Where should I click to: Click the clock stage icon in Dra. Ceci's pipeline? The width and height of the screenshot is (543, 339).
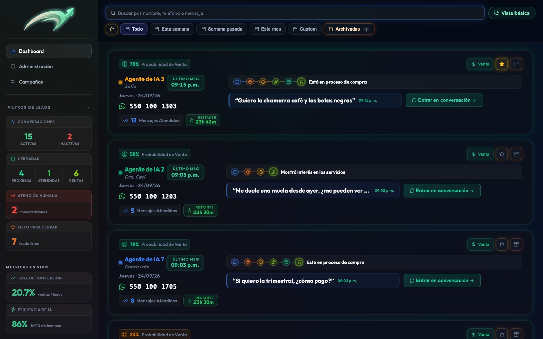[261, 172]
